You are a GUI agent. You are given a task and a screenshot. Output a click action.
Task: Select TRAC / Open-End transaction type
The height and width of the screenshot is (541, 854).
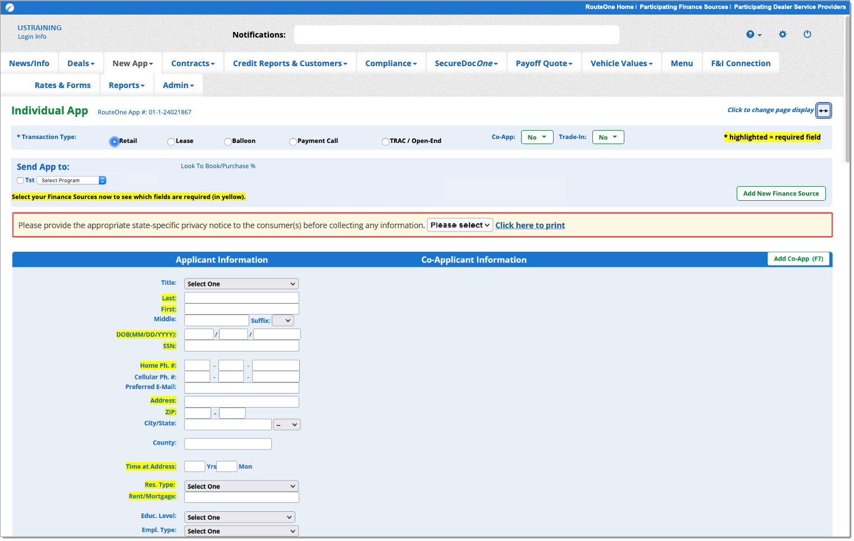(x=385, y=141)
